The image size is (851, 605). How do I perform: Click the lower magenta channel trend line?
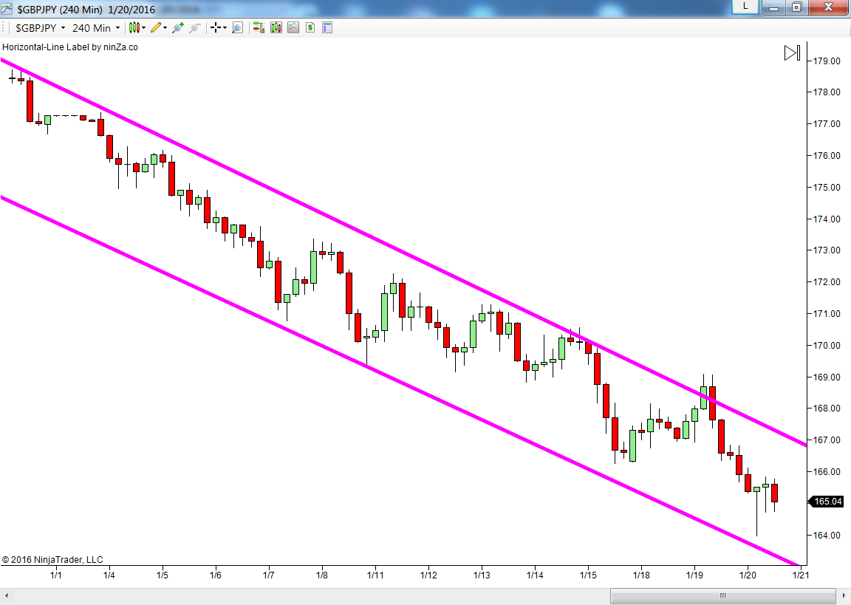point(399,381)
